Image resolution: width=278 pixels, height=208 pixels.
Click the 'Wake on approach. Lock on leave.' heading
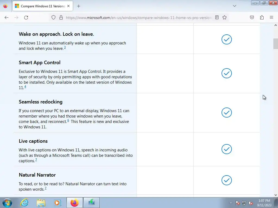[x=56, y=34]
